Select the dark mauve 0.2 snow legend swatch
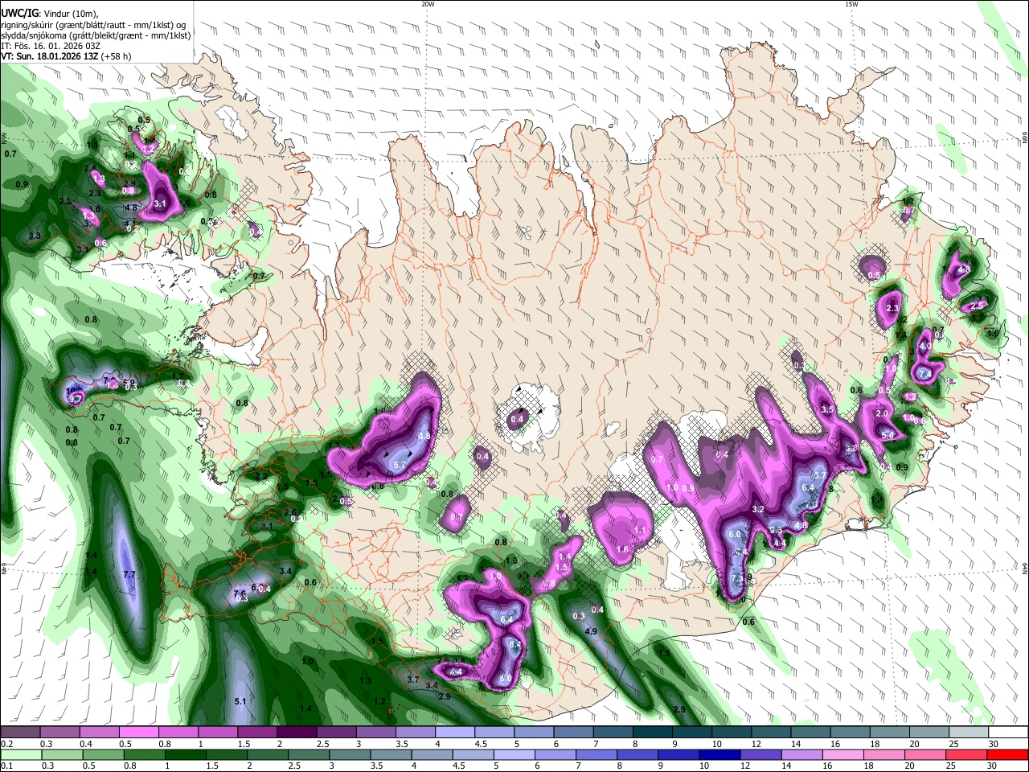1029x772 pixels. click(x=20, y=732)
